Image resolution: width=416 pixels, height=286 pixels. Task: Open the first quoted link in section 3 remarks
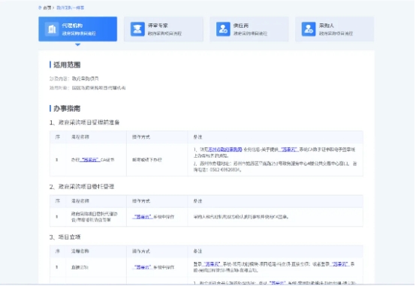212,264
